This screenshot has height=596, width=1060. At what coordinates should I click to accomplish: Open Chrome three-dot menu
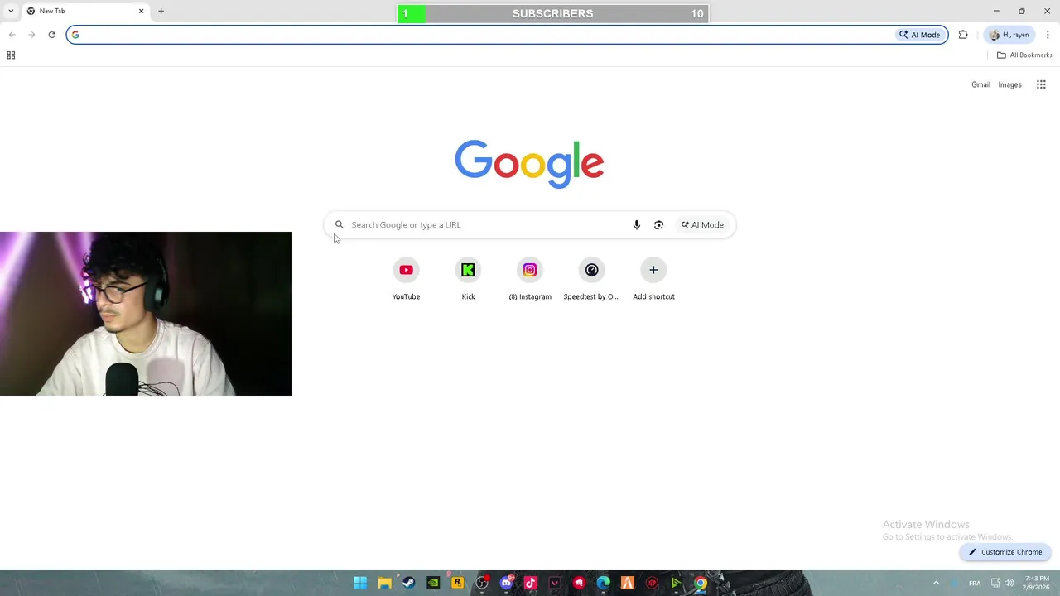(1048, 35)
